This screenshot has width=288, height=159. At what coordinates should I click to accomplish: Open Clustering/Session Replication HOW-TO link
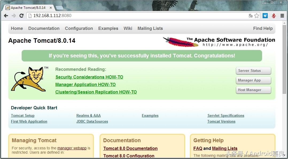[x=96, y=92]
